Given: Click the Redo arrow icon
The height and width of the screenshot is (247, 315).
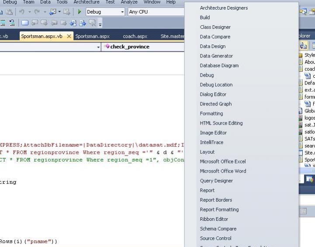Looking at the screenshot, I should point(37,12).
